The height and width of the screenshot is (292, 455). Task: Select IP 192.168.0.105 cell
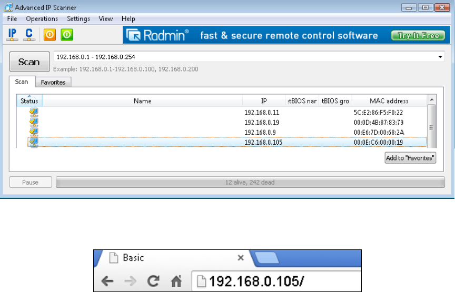coord(263,143)
